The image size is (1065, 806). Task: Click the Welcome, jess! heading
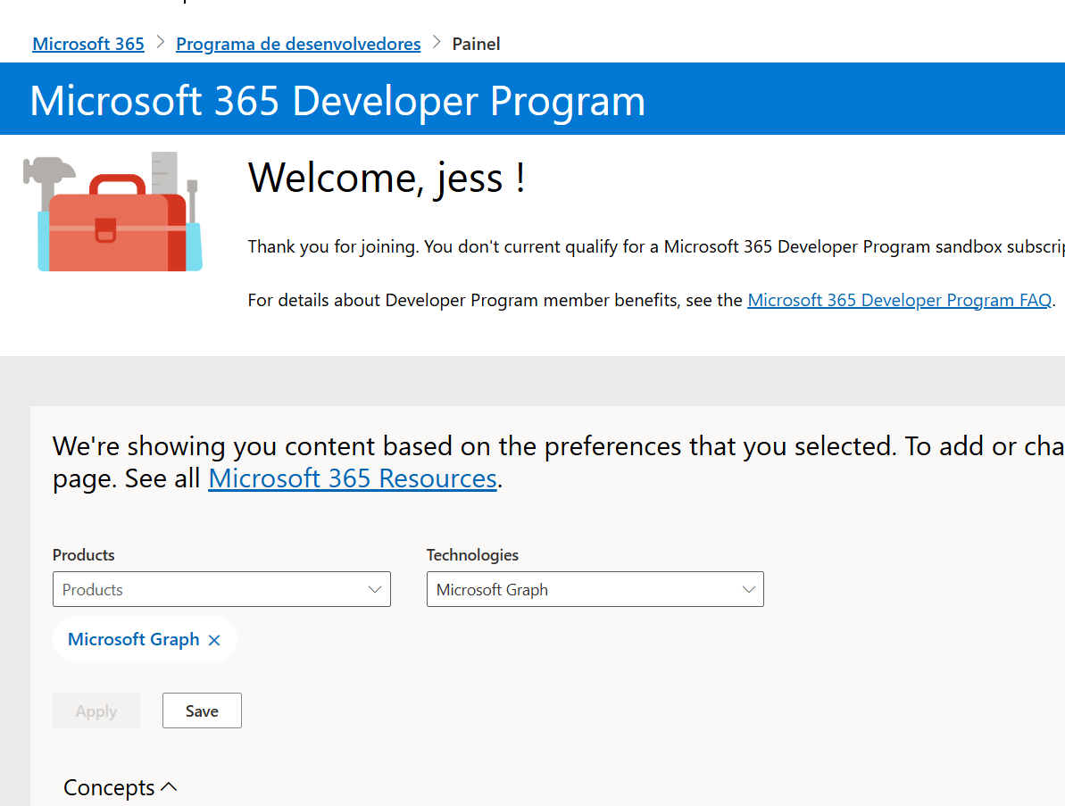point(386,177)
